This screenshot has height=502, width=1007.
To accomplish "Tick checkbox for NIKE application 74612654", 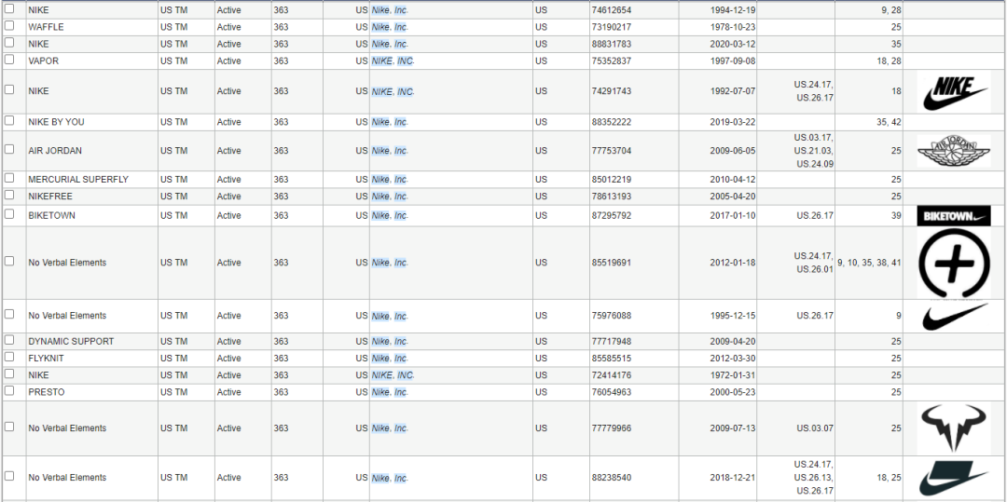I will pos(9,9).
